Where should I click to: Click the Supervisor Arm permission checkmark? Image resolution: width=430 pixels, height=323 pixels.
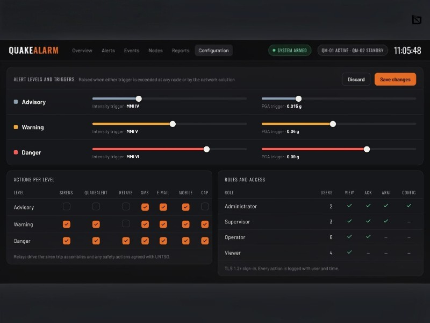(386, 221)
